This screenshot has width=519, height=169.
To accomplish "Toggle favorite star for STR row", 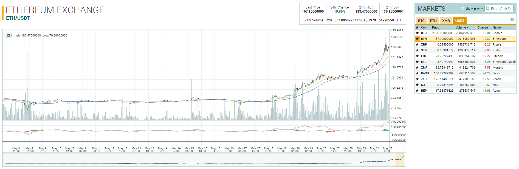I will click(x=417, y=50).
